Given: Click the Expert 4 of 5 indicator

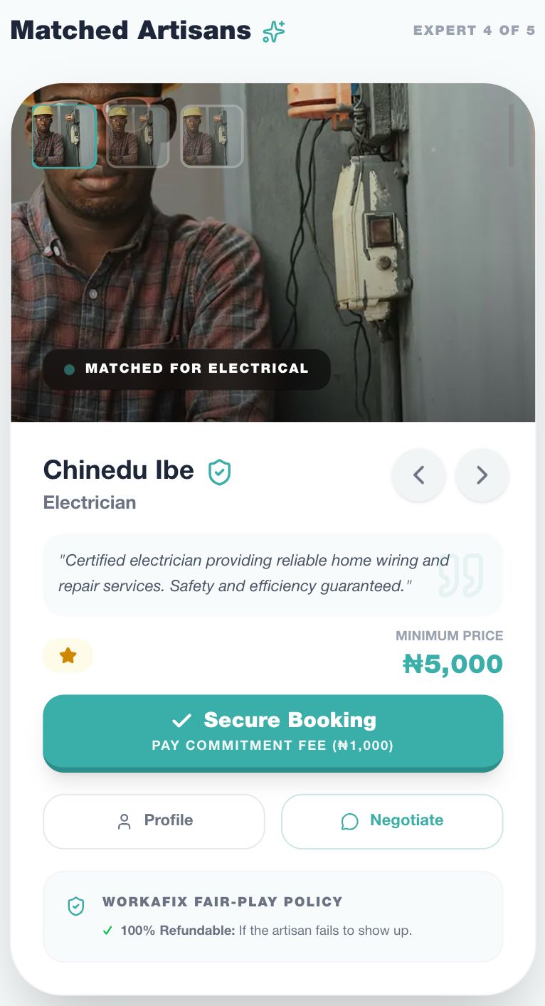Looking at the screenshot, I should [474, 31].
